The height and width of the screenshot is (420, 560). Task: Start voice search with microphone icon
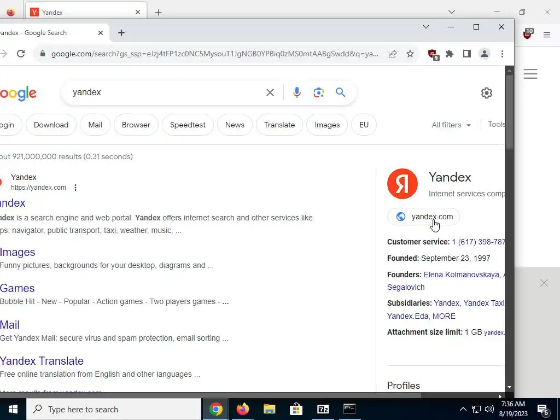click(x=296, y=92)
